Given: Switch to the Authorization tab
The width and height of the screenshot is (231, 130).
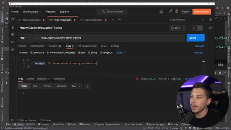Looking at the screenshot, I should click(x=38, y=46).
